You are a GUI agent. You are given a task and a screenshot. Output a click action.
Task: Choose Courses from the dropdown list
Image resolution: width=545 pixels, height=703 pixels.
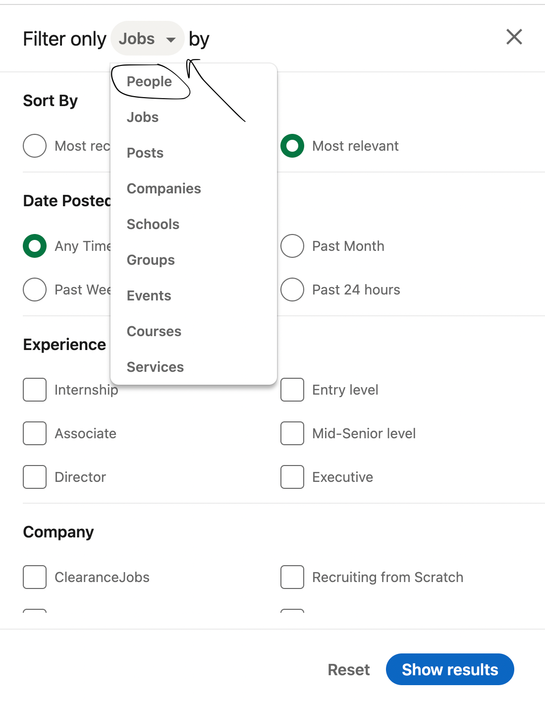pos(154,331)
